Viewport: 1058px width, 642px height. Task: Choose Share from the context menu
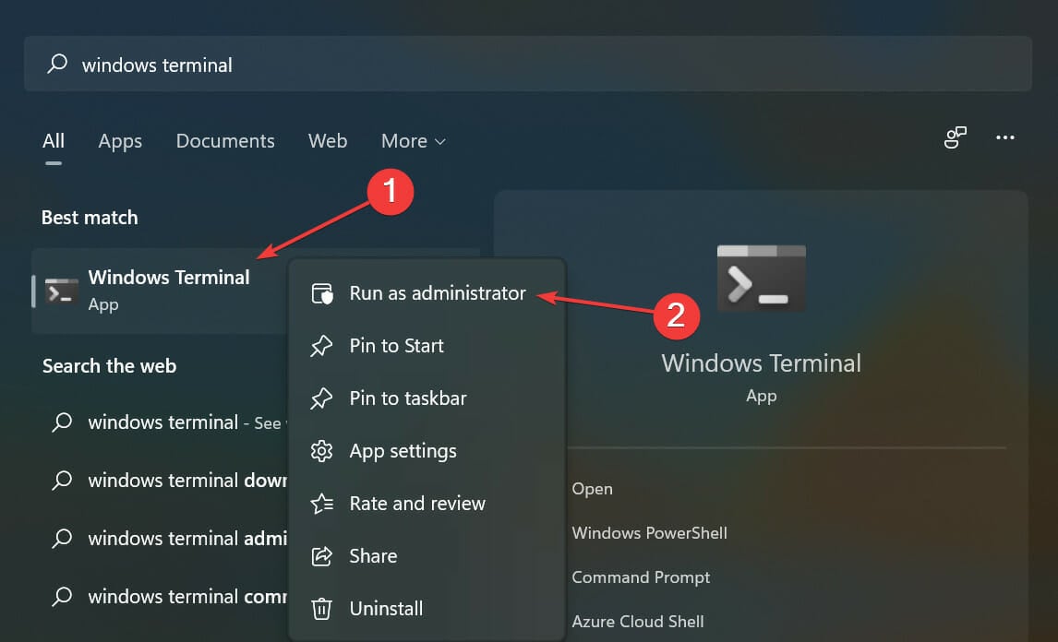coord(427,556)
